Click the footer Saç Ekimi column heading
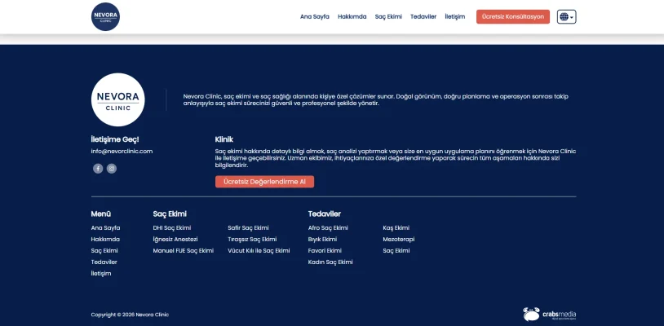664x326 pixels. click(x=170, y=214)
